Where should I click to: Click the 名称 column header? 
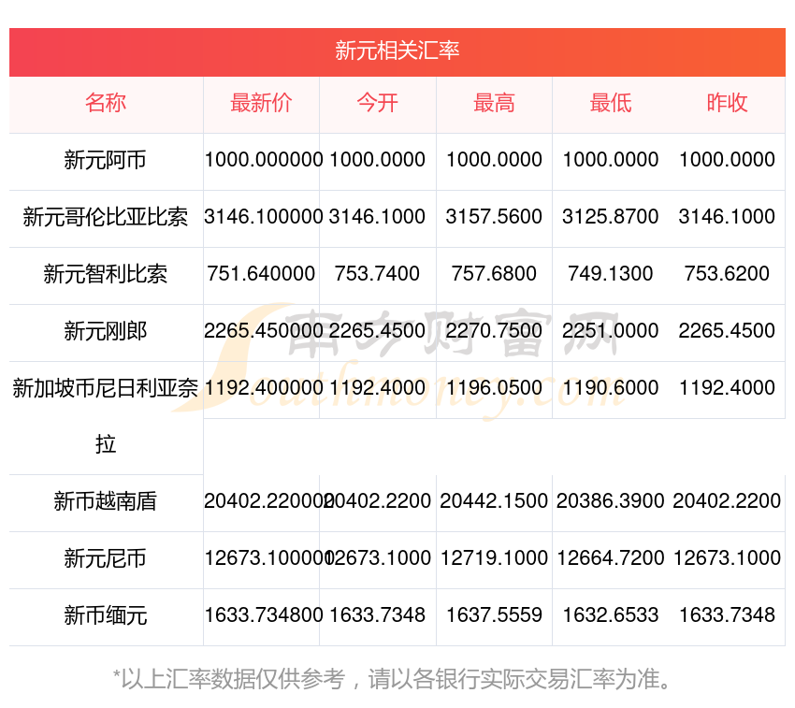[x=106, y=103]
